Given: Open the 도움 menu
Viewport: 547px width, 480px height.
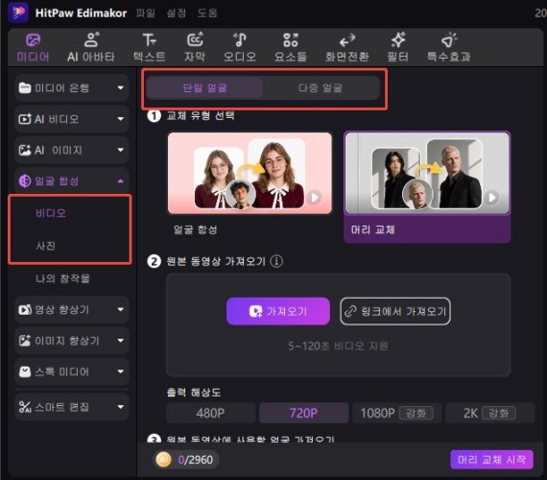Looking at the screenshot, I should click(207, 12).
